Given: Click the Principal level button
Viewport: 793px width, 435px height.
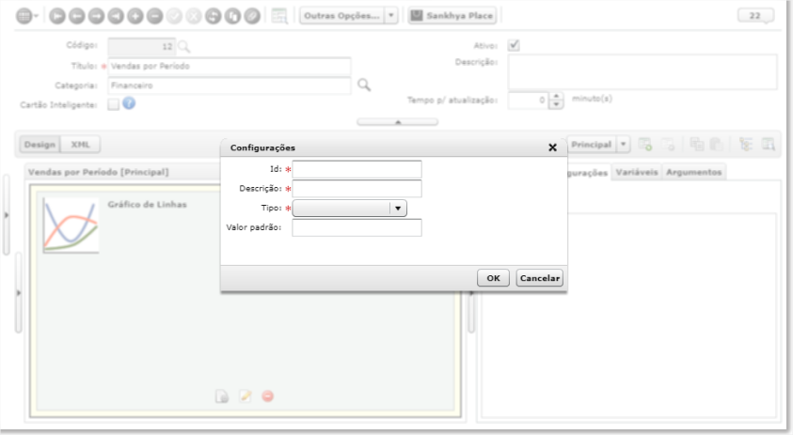Looking at the screenshot, I should pos(591,145).
